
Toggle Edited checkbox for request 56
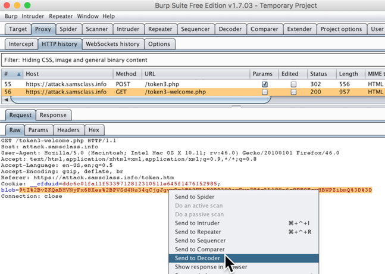pos(293,92)
